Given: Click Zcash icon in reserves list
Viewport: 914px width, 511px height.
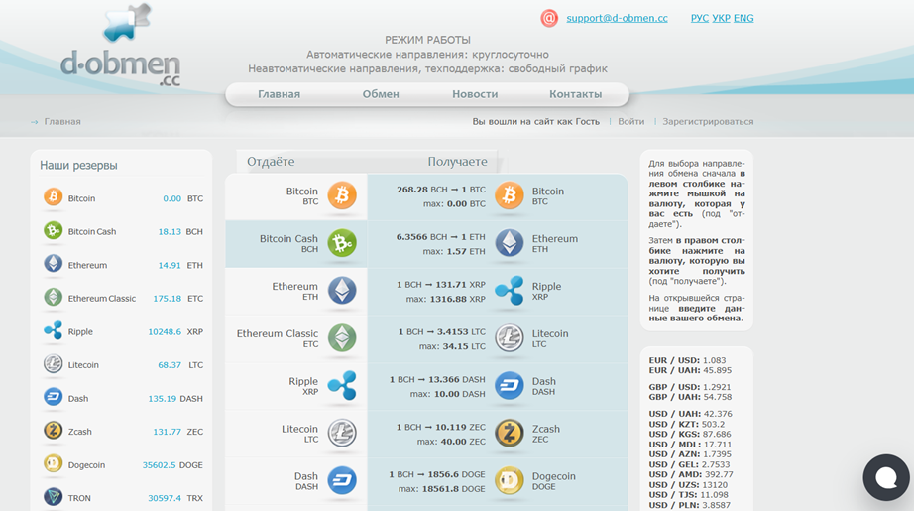Looking at the screenshot, I should click(x=54, y=431).
